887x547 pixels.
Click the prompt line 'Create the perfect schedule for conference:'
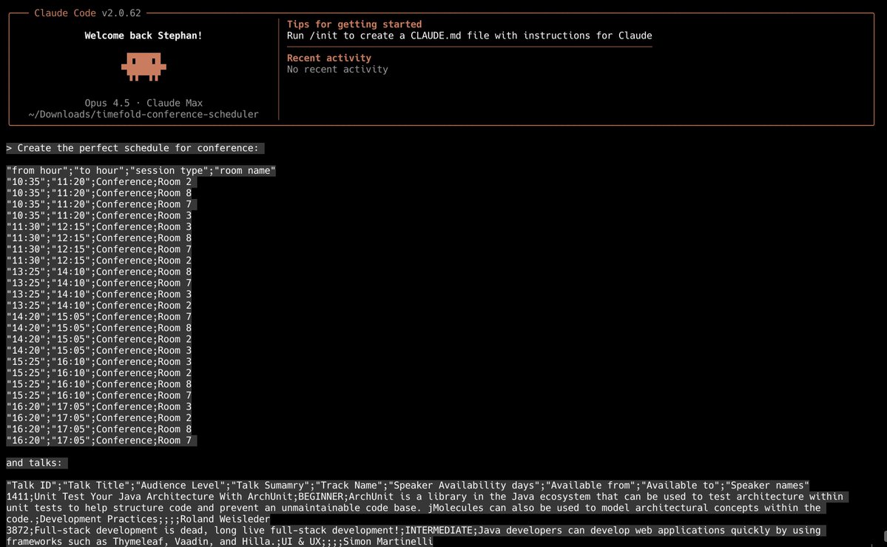point(135,148)
